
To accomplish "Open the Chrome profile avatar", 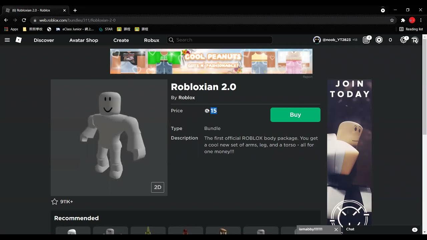I will (x=412, y=20).
